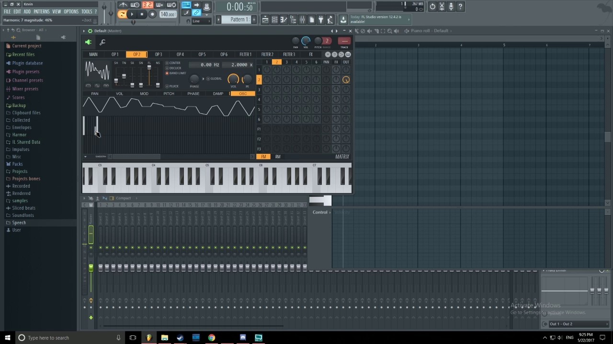613x344 pixels.
Task: Click the FL harmonic shape slider
Action: (x=149, y=75)
